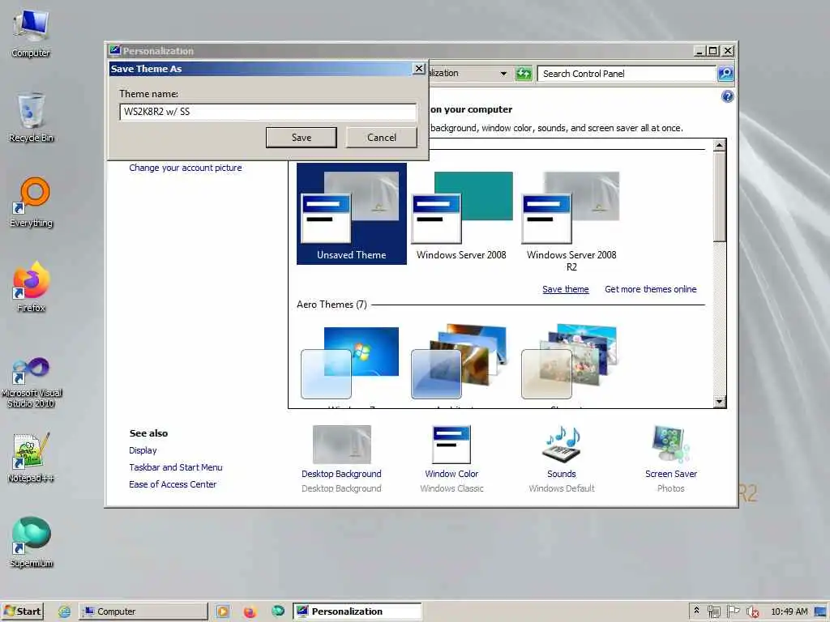Image resolution: width=830 pixels, height=622 pixels.
Task: Expand the address bar history dropdown arrow
Action: coord(503,74)
